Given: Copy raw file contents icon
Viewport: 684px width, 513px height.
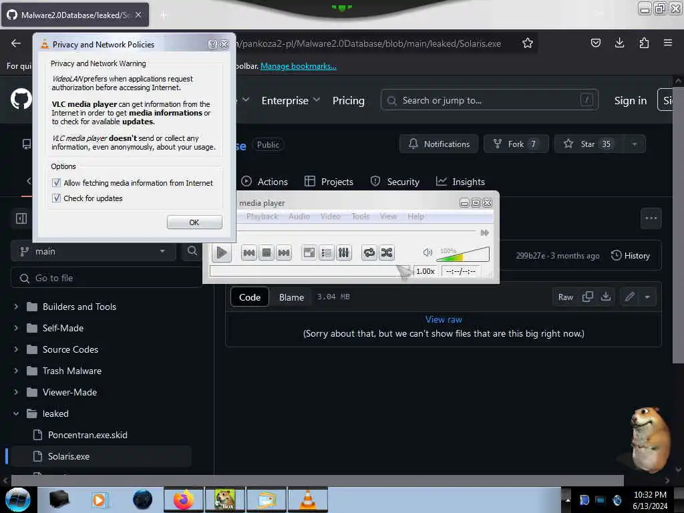Looking at the screenshot, I should tap(588, 297).
